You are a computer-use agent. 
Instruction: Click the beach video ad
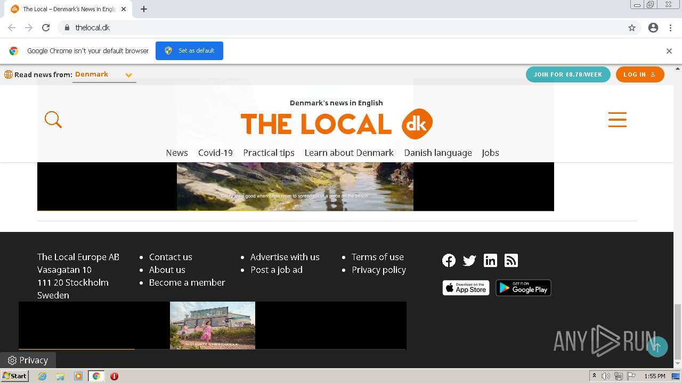[295, 186]
